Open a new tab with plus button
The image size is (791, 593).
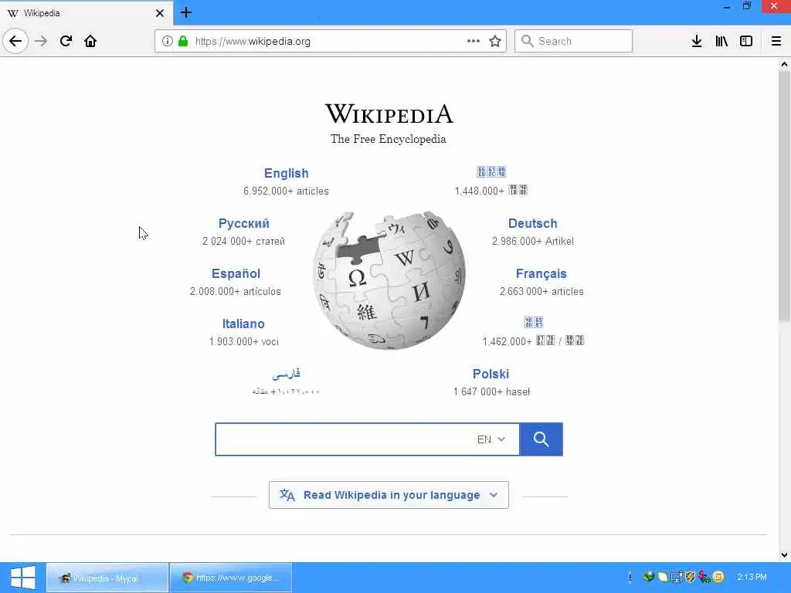pyautogui.click(x=186, y=12)
